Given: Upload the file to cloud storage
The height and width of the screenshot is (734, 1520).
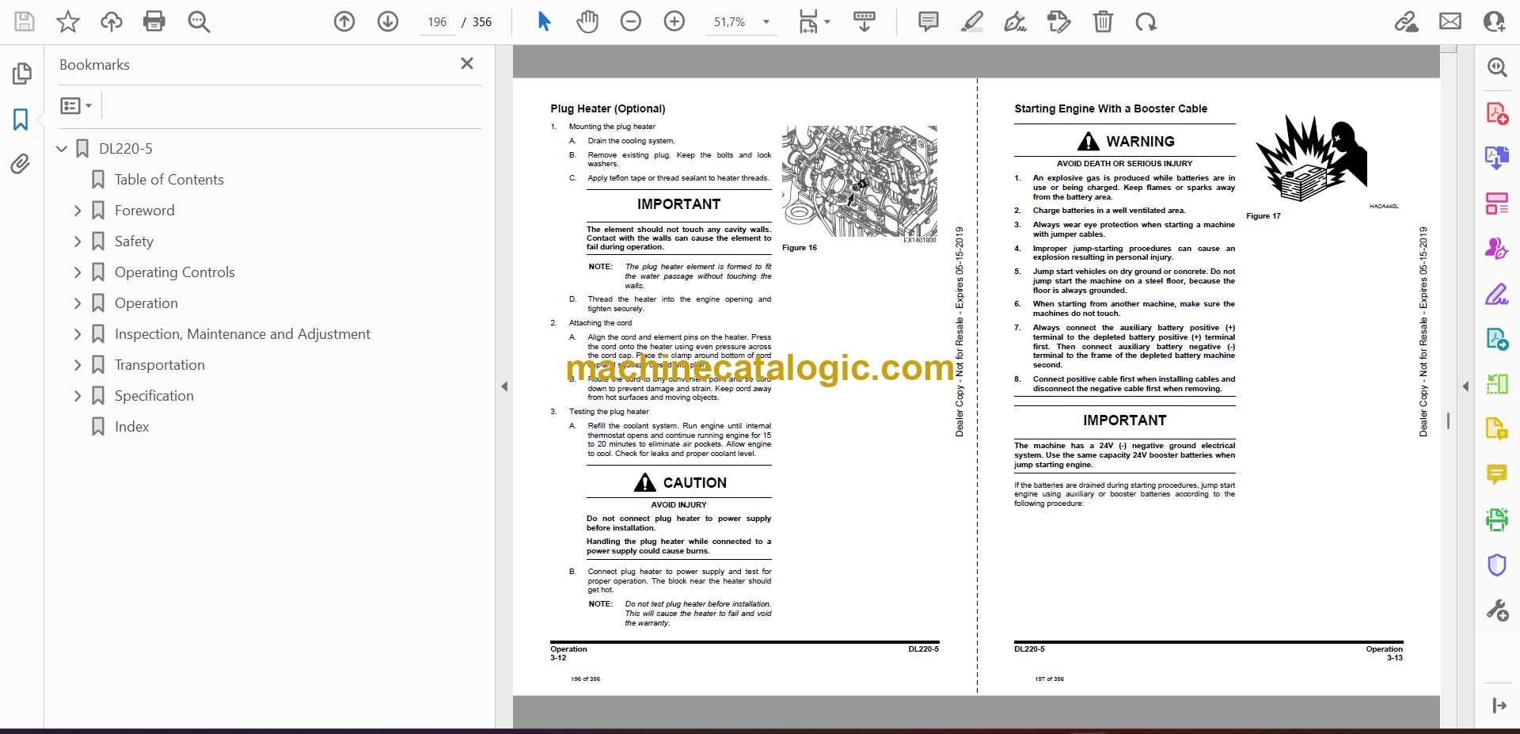Looking at the screenshot, I should pos(111,21).
